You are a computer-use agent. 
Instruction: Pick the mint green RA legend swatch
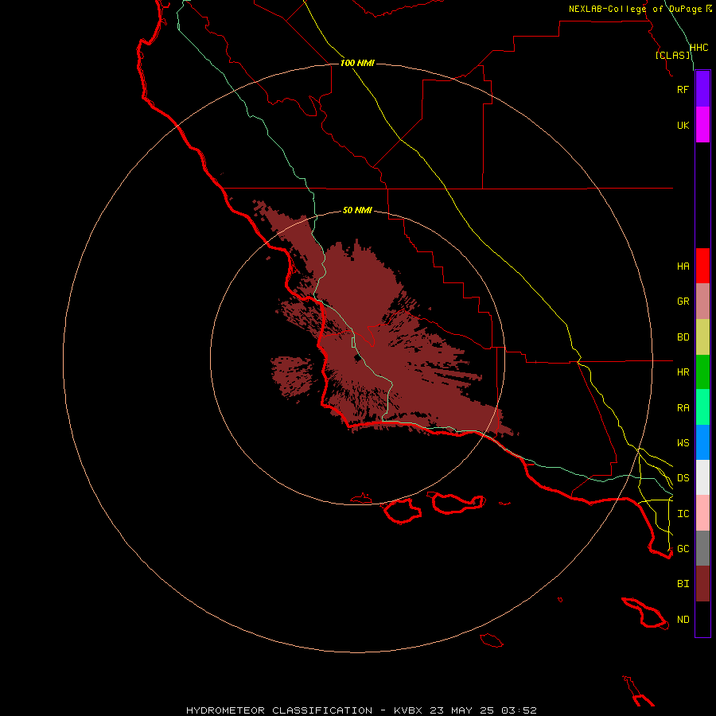702,407
